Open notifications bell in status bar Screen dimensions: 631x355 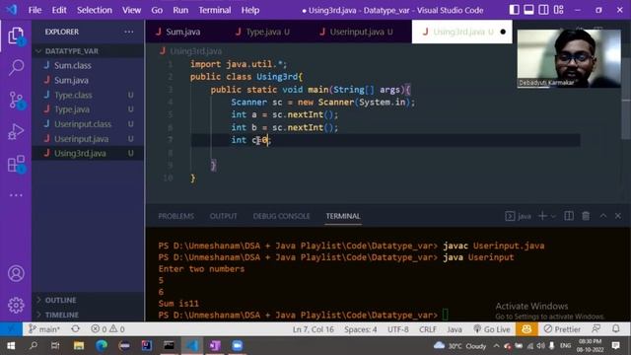(615, 329)
